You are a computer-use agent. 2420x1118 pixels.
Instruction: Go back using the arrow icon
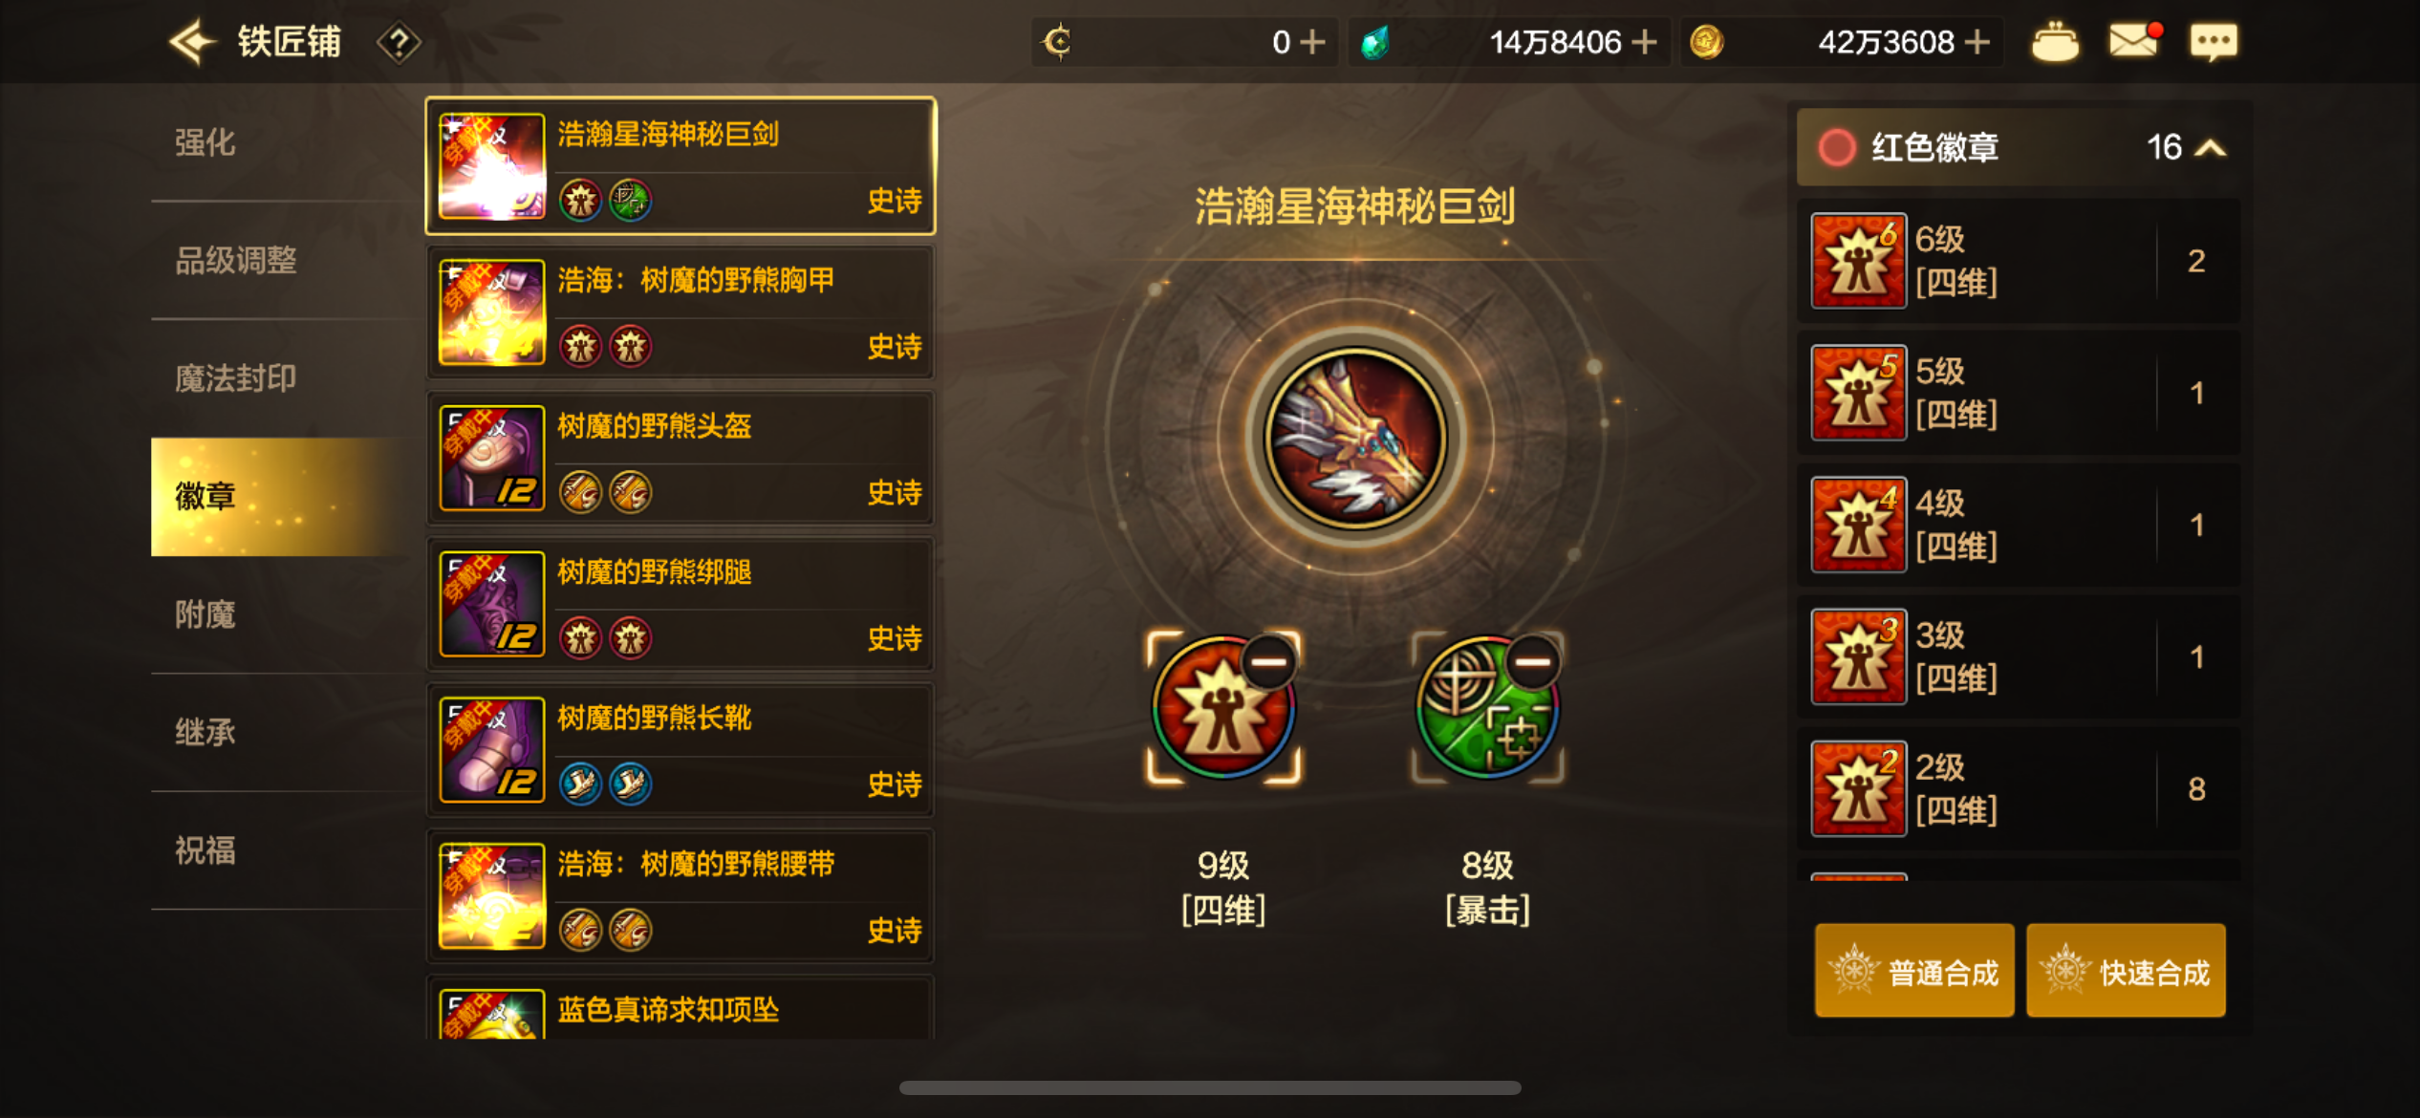[191, 42]
